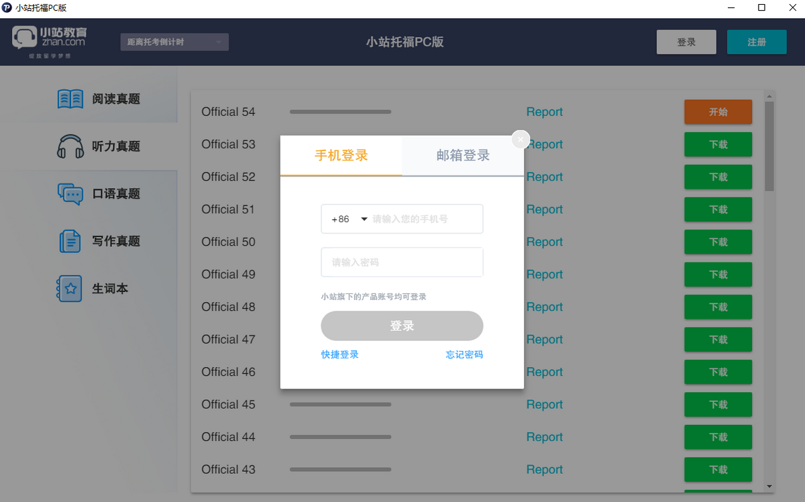Click the app icon in title bar

(7, 8)
